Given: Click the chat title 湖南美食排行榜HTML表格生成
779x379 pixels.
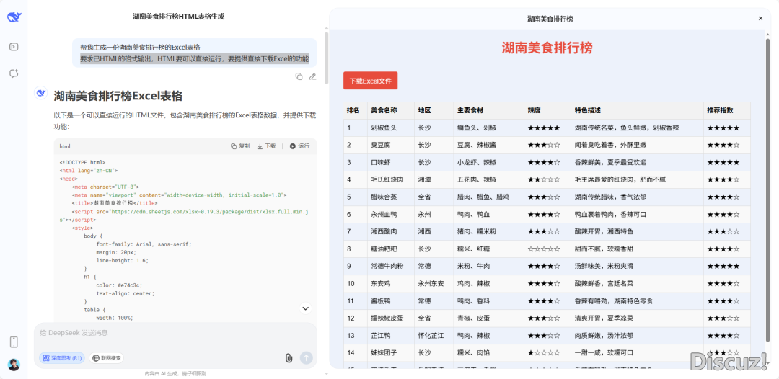Looking at the screenshot, I should pos(178,17).
